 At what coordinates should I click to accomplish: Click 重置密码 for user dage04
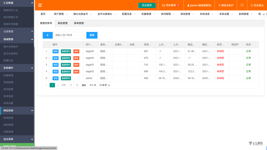coord(66,58)
